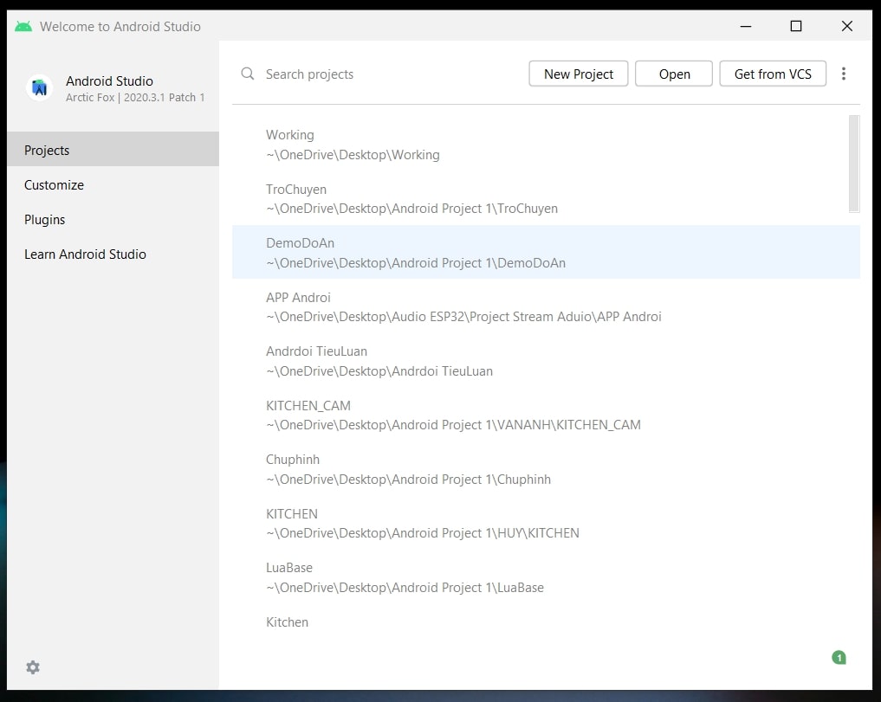This screenshot has height=702, width=881.
Task: Get a project from VCS
Action: click(x=772, y=74)
